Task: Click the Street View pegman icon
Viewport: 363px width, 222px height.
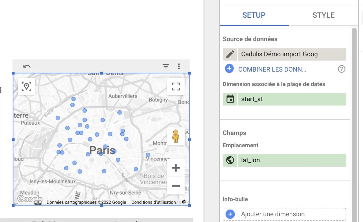Action: pos(176,136)
